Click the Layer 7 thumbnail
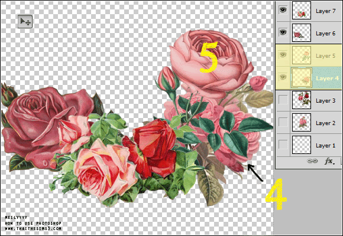Screen dimensions: 343x236 pos(302,11)
